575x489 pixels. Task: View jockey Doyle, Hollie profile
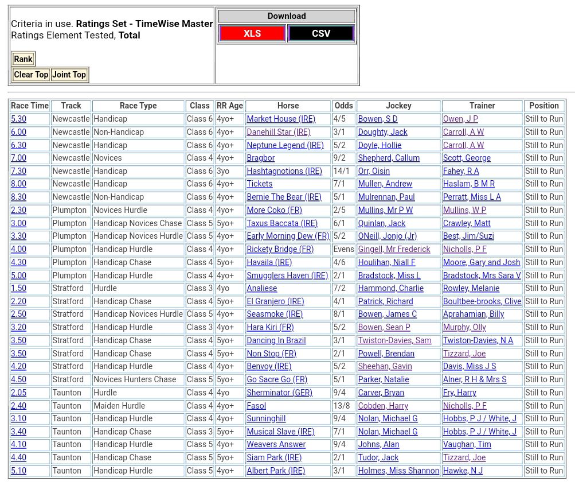click(x=380, y=145)
